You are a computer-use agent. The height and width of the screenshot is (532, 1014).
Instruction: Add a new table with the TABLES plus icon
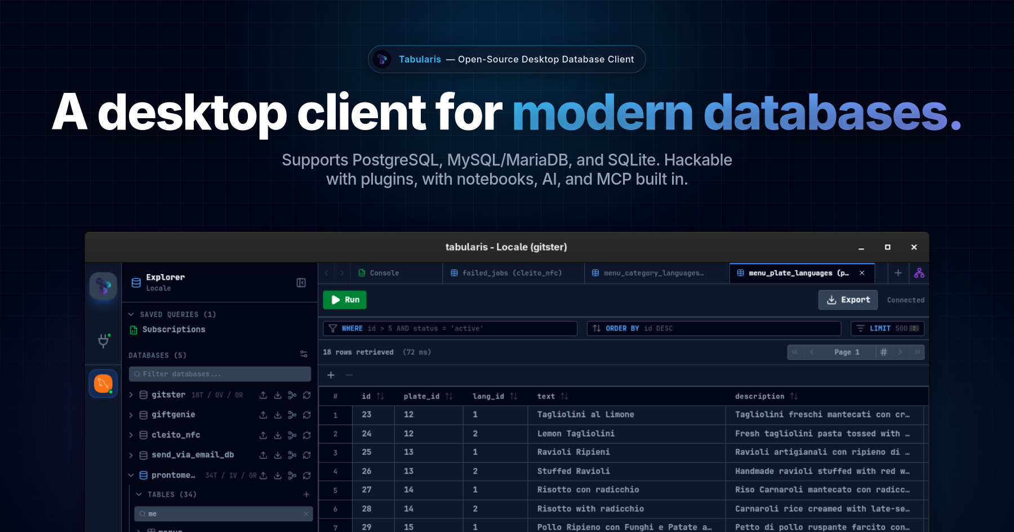click(x=306, y=494)
